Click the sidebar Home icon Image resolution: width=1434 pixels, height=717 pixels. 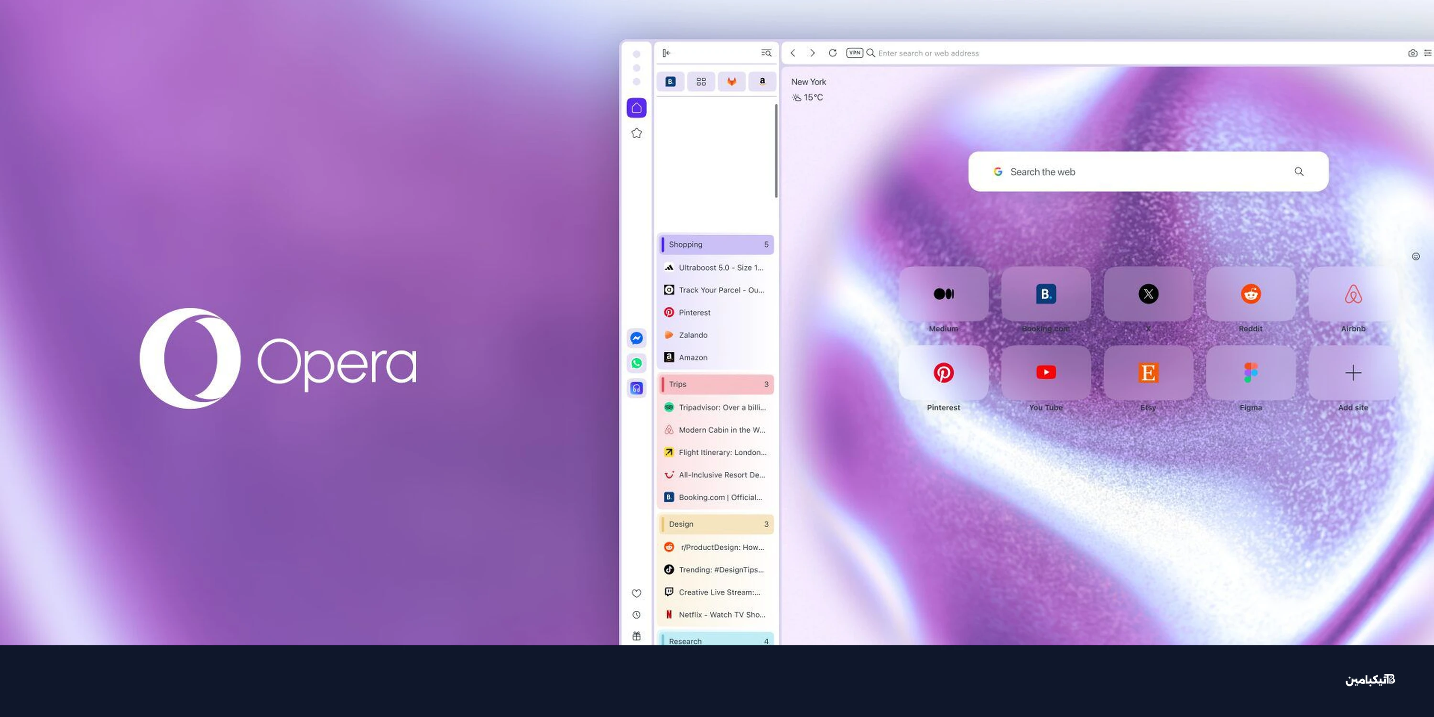pyautogui.click(x=636, y=108)
